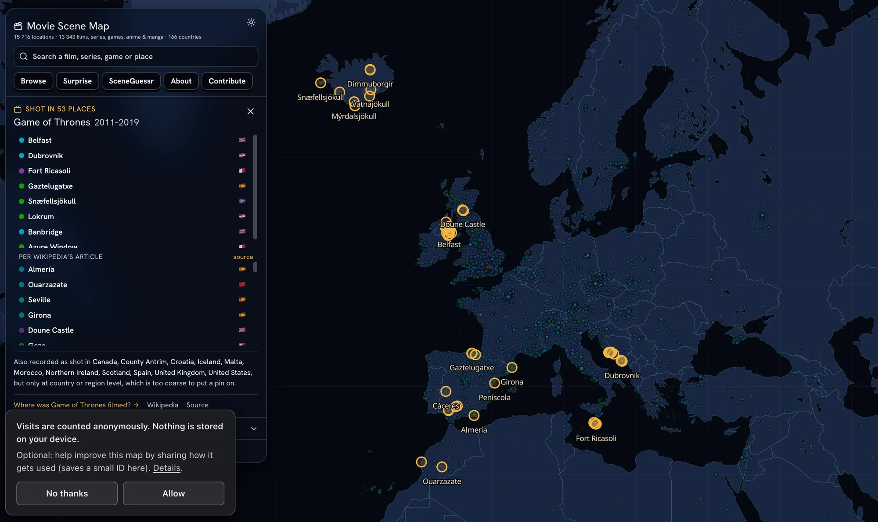Focus the film, series, game or place search field
Image resolution: width=878 pixels, height=522 pixels.
click(136, 57)
